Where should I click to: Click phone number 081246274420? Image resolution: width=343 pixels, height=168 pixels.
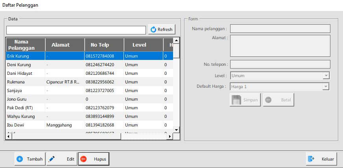pyautogui.click(x=100, y=65)
